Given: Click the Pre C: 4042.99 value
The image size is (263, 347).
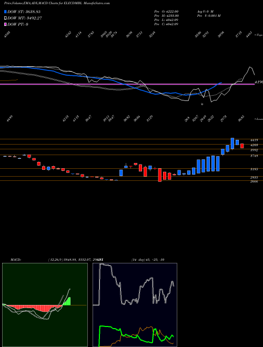Looking at the screenshot, I should coord(166,24).
